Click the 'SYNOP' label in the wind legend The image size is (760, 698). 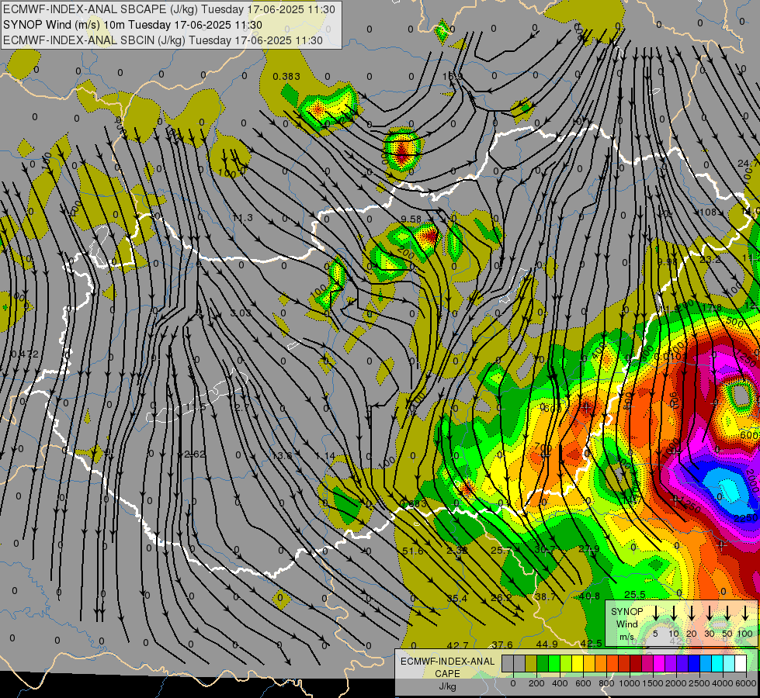[x=626, y=612]
